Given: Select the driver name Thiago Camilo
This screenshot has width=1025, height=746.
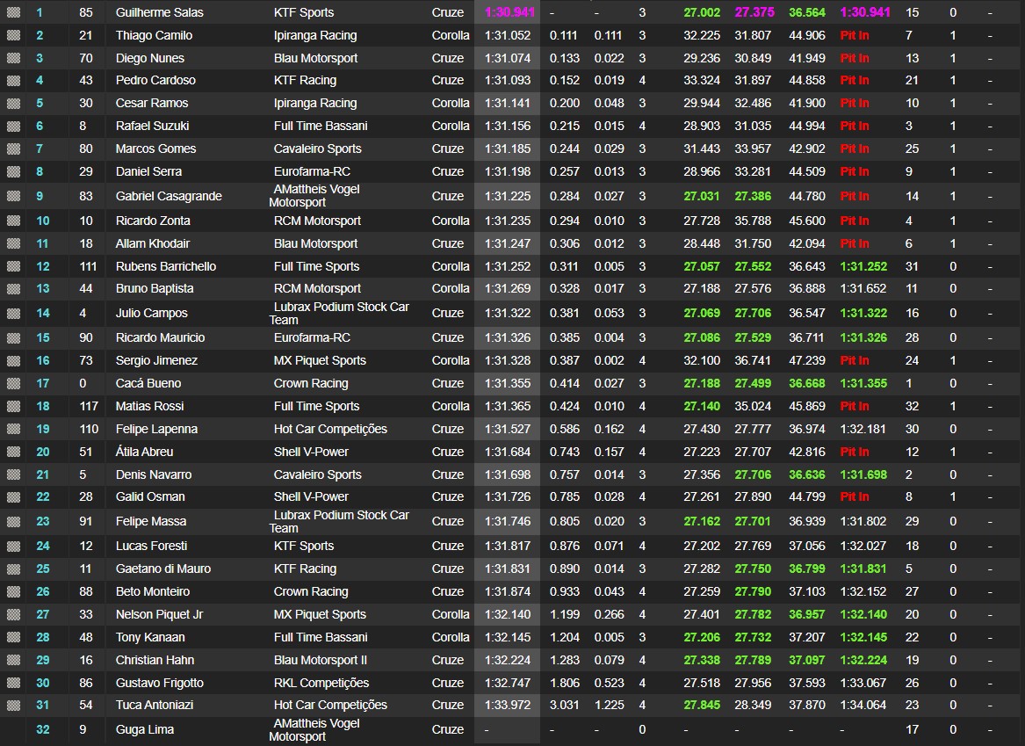Looking at the screenshot, I should point(155,35).
